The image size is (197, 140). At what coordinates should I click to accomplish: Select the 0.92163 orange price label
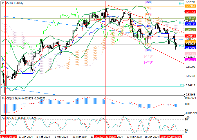[190, 6]
